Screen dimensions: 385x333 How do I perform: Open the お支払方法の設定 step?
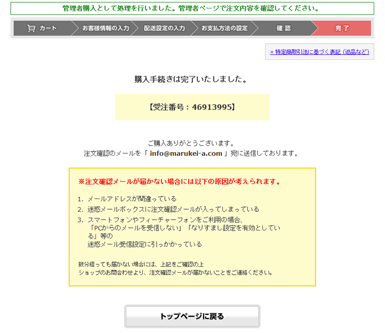pyautogui.click(x=224, y=28)
